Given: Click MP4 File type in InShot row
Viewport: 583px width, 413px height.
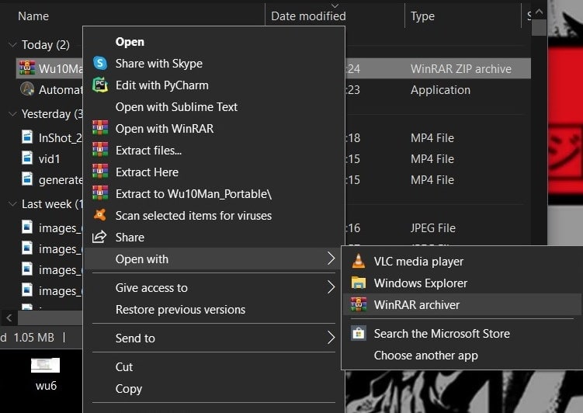Looking at the screenshot, I should click(x=432, y=138).
